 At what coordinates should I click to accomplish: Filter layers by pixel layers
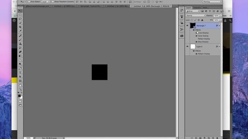coord(202,11)
